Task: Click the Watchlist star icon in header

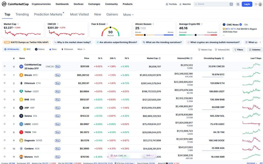Action: pyautogui.click(x=180, y=4)
